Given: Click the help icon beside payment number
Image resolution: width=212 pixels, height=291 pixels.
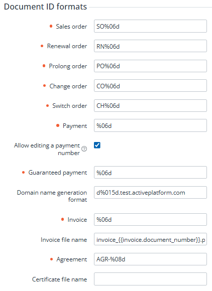Looking at the screenshot, I should (x=84, y=149).
